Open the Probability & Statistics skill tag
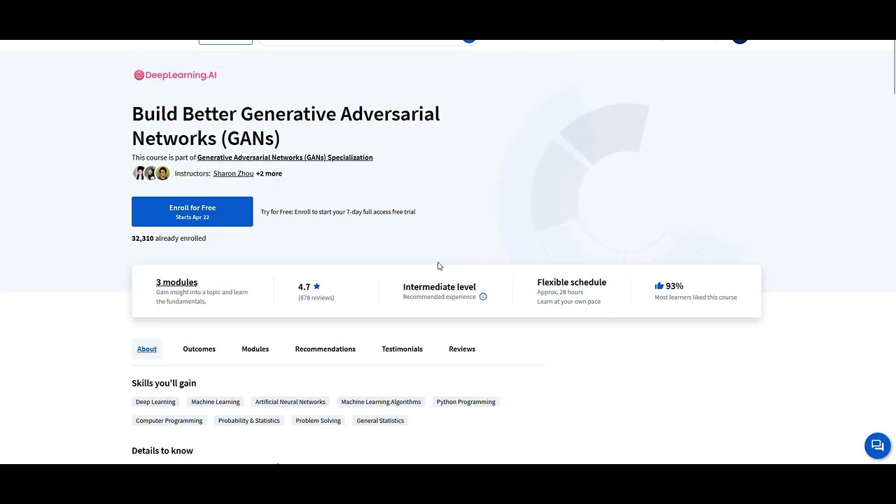896x504 pixels. (248, 421)
